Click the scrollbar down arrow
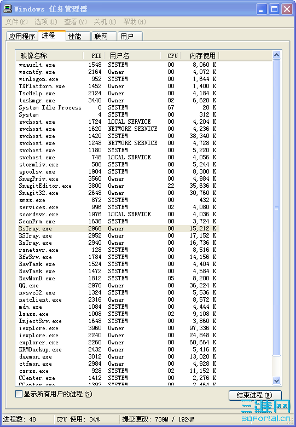The width and height of the screenshot is (296, 427). point(276,380)
